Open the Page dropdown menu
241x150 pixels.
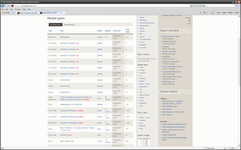224,13
